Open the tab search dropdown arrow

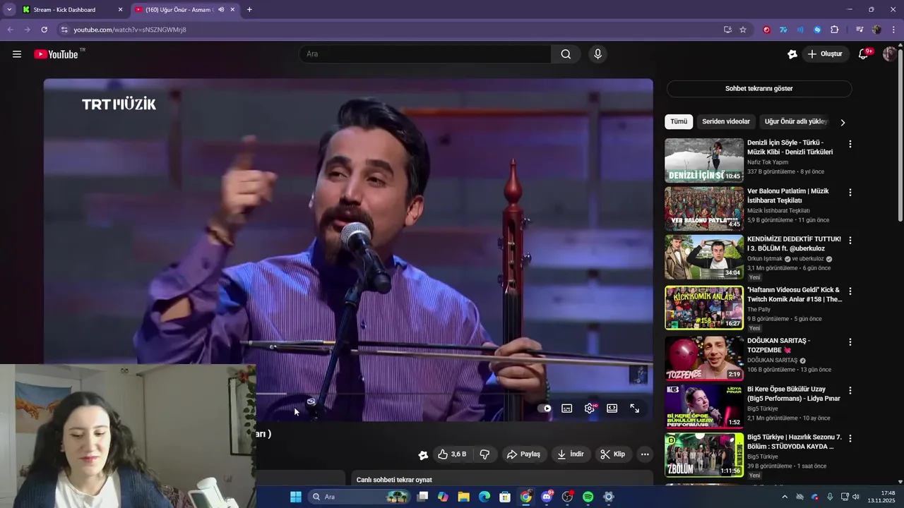(x=9, y=10)
